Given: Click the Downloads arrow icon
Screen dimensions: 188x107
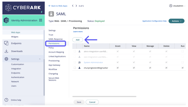Looking at the screenshot, I should click(x=6, y=51).
